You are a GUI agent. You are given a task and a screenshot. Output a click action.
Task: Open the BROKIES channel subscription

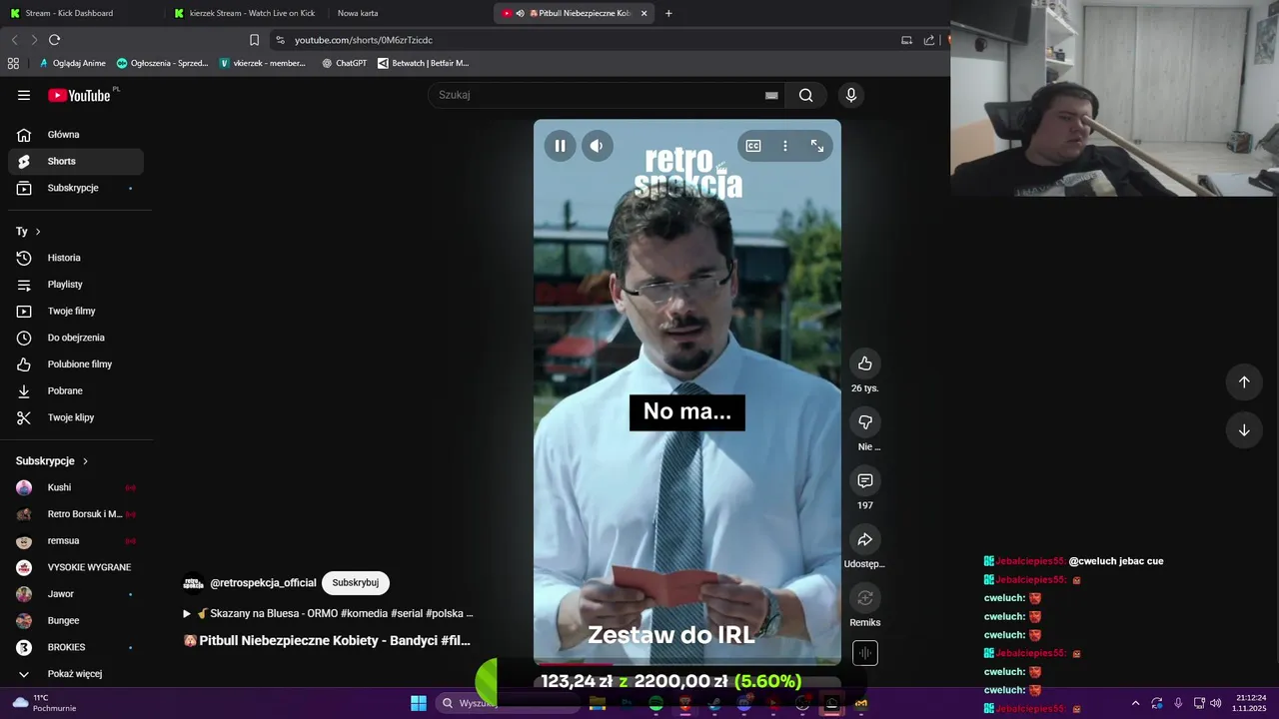(76, 647)
